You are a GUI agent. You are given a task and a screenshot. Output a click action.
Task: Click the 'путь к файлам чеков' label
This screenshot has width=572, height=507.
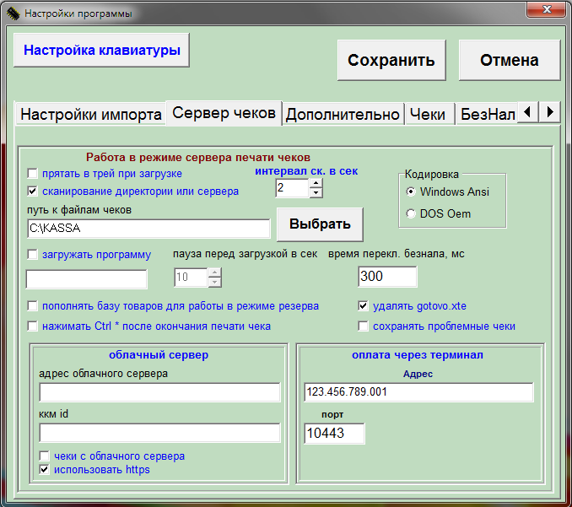(79, 210)
